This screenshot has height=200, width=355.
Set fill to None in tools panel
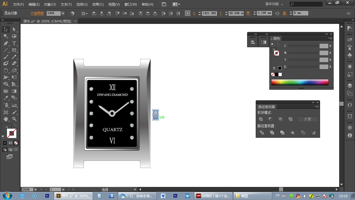pyautogui.click(x=16, y=143)
